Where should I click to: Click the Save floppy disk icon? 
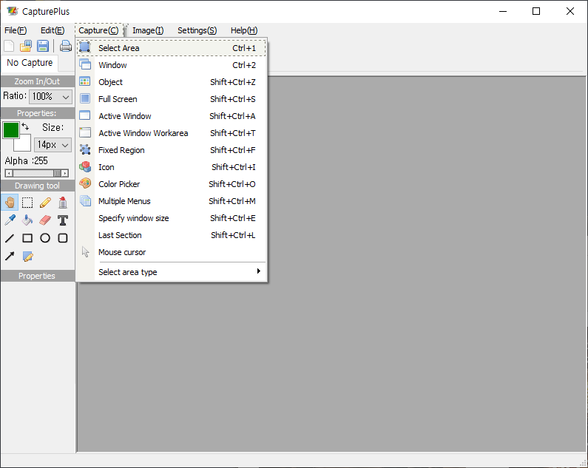(43, 46)
